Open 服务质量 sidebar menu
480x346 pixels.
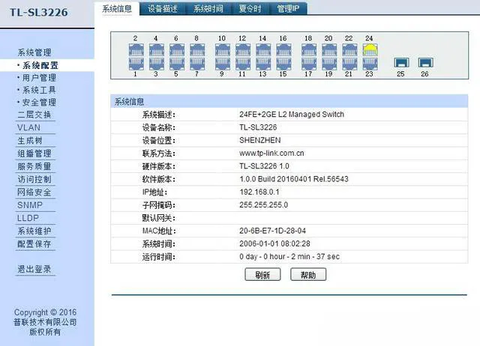pyautogui.click(x=34, y=166)
